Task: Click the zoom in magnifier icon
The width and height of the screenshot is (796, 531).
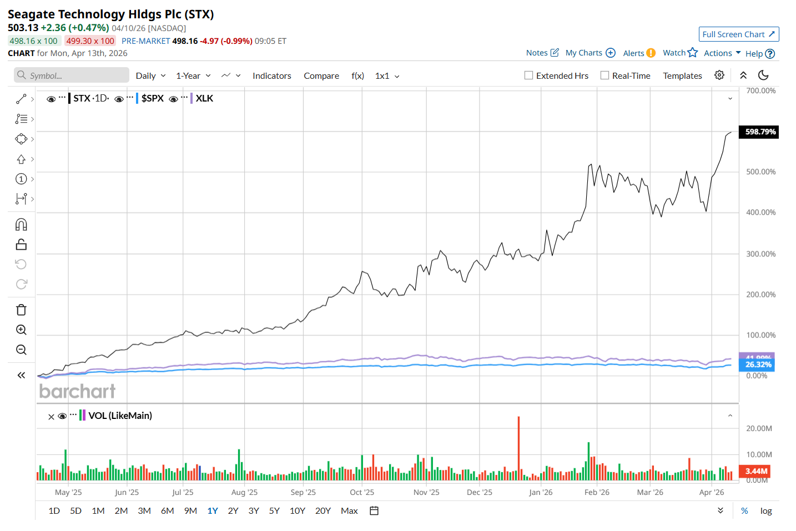Action: click(x=21, y=330)
